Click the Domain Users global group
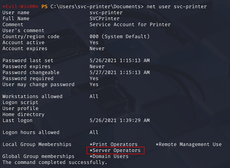Image resolution: width=230 pixels, height=168 pixels. 109,157
